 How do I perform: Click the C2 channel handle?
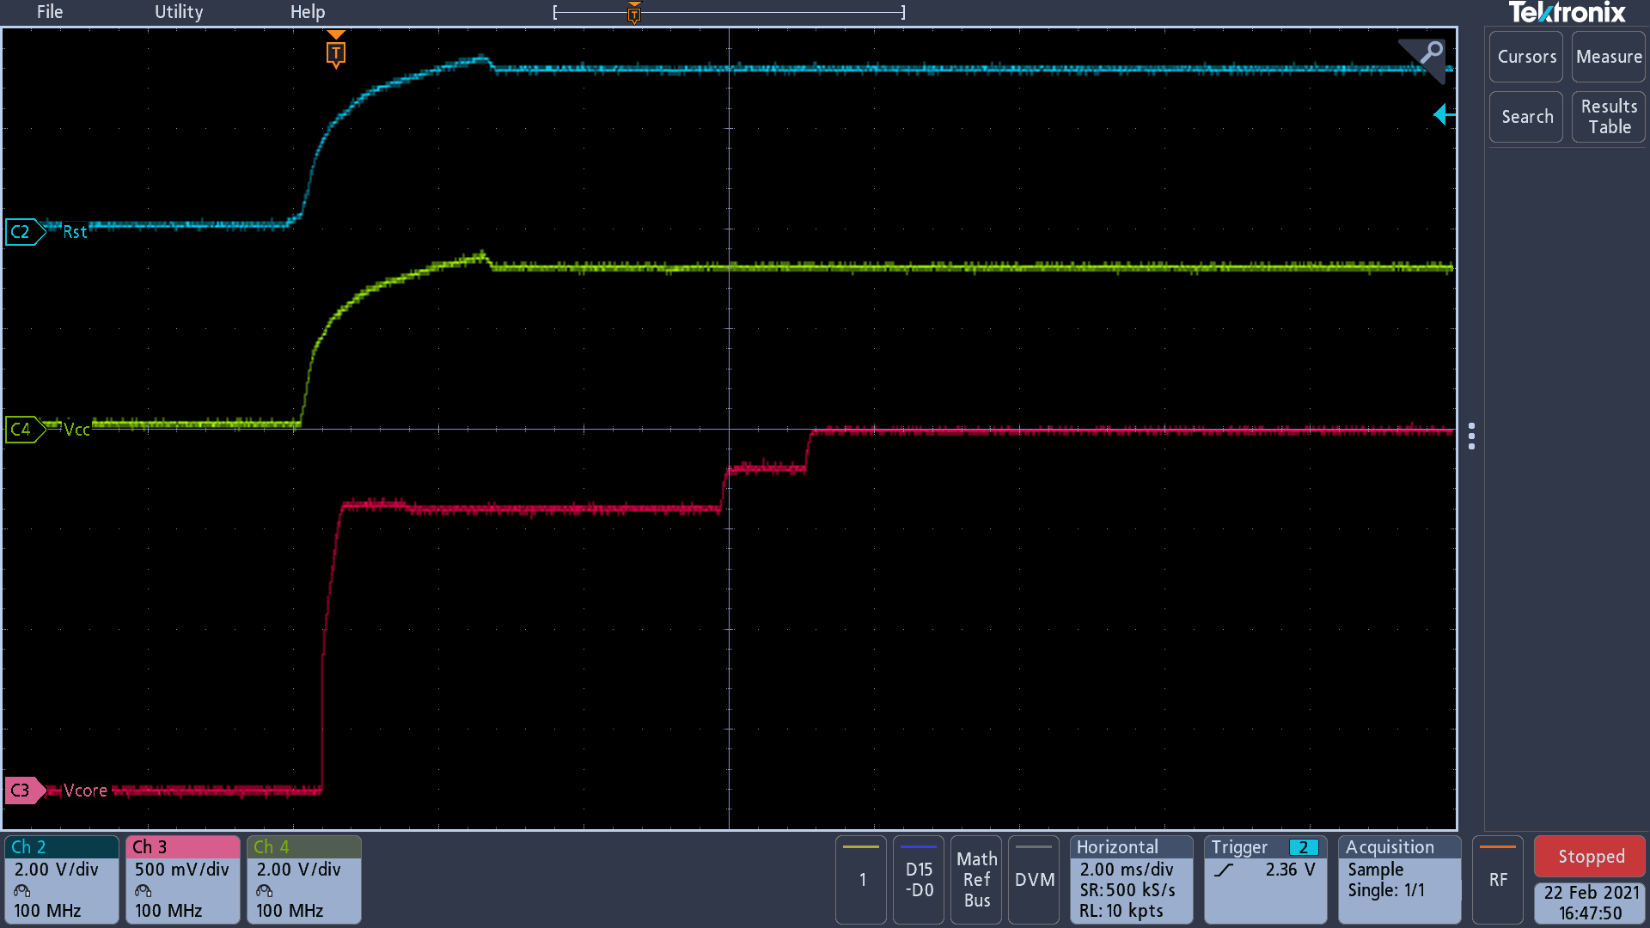coord(24,232)
